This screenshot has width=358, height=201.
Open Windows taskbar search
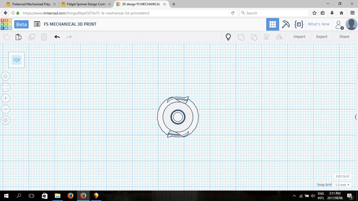pyautogui.click(x=19, y=196)
